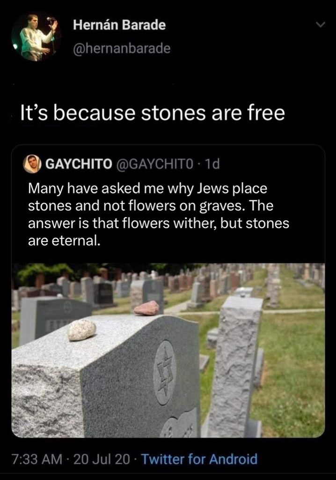Click the 20 Jul 20 date

[x=102, y=459]
